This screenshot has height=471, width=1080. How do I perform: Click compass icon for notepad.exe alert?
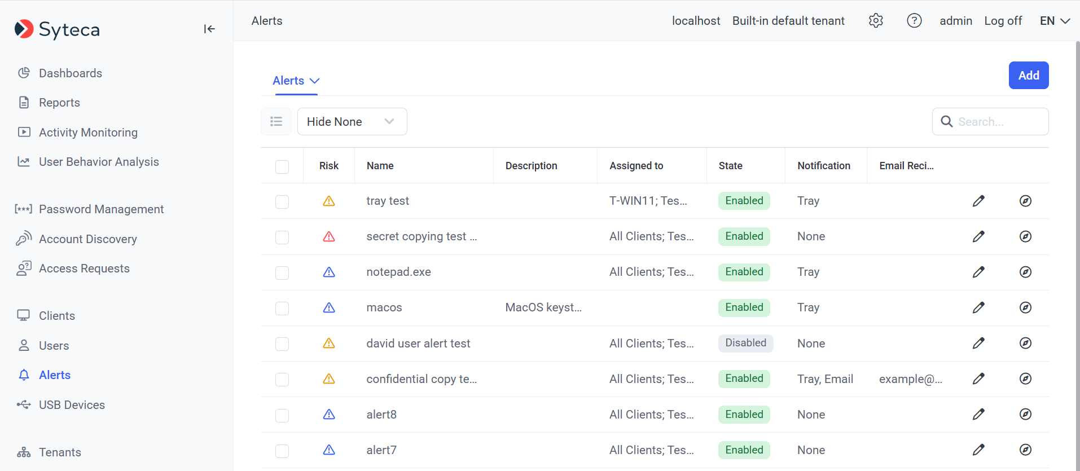coord(1025,272)
